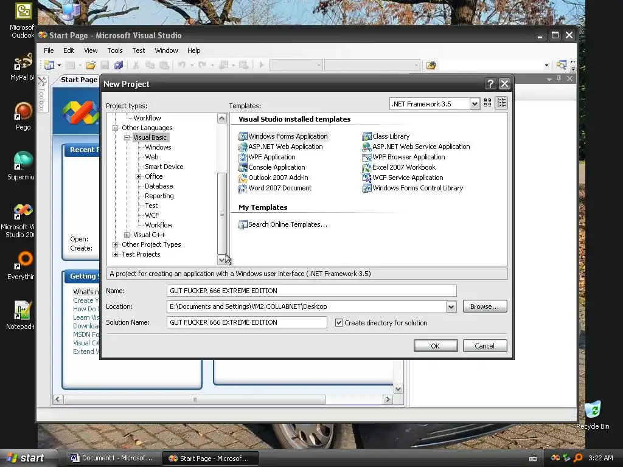Viewport: 623px width, 467px height.
Task: Select Reporting in project types tree
Action: tap(159, 196)
